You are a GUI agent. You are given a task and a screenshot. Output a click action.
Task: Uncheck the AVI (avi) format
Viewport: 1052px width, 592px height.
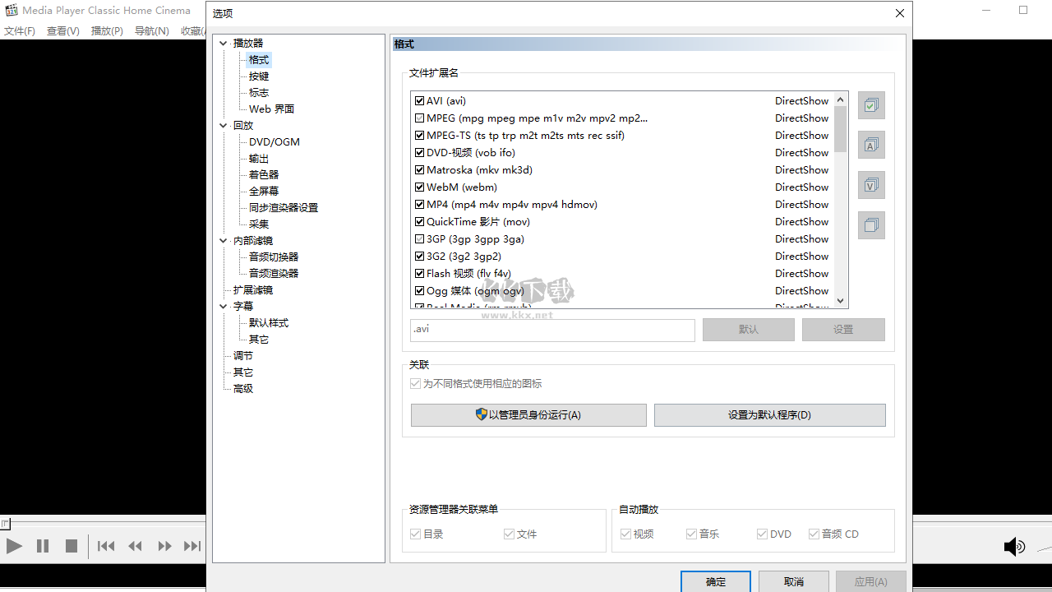(x=419, y=100)
